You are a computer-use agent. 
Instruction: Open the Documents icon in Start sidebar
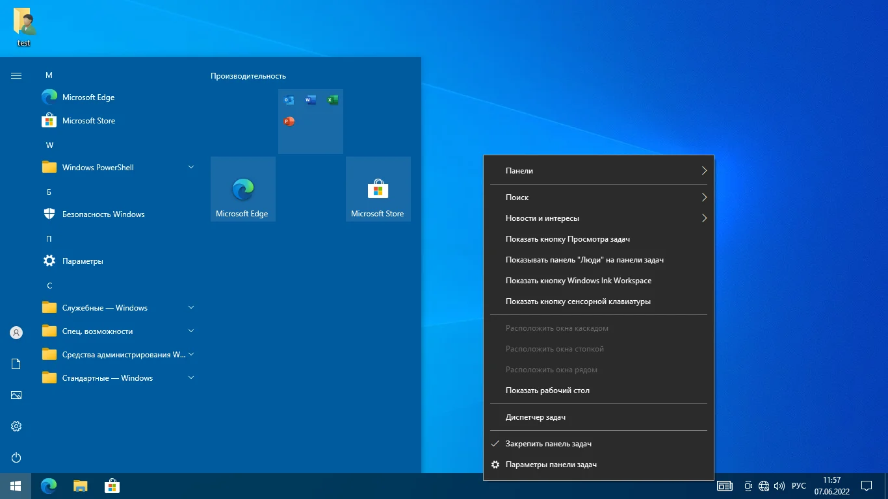[16, 364]
